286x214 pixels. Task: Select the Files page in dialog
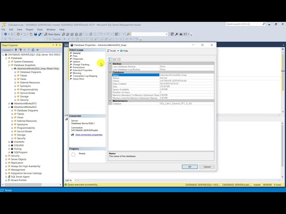[75, 56]
